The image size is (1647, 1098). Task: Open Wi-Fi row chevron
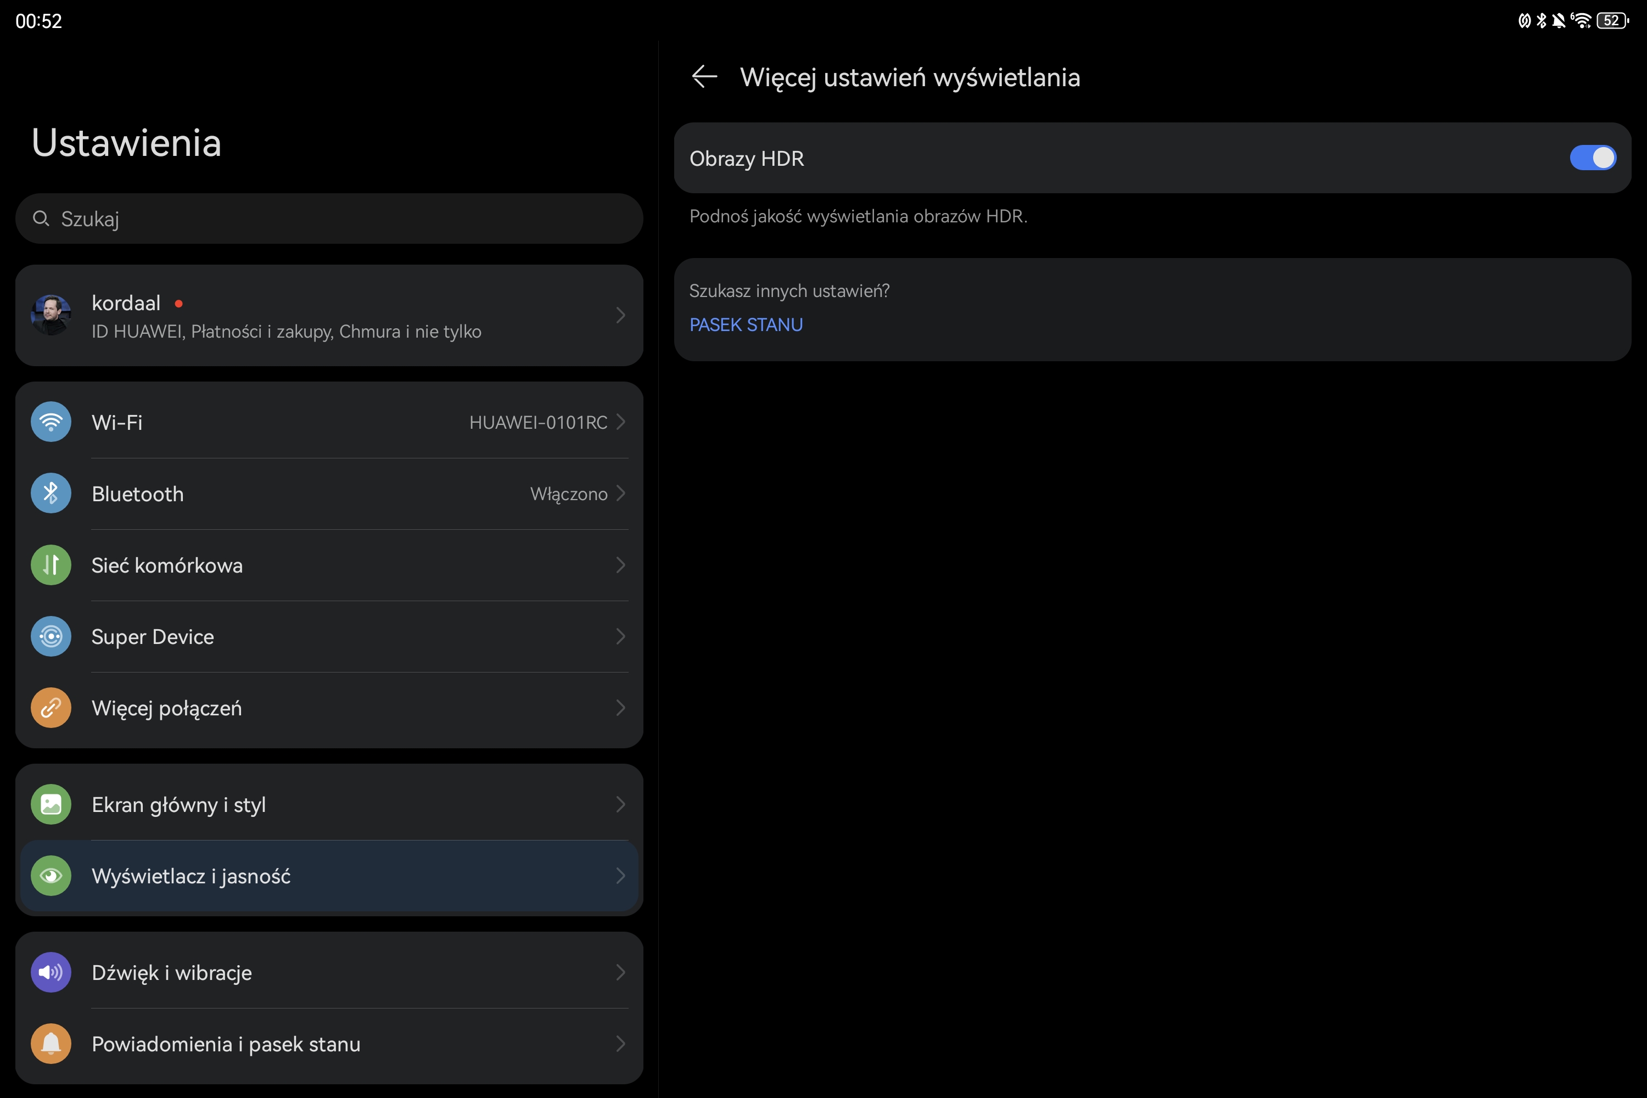tap(620, 422)
